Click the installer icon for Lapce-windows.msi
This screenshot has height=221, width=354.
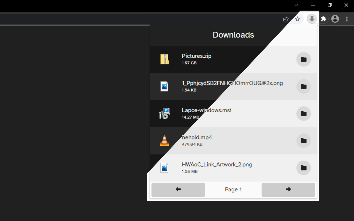click(x=164, y=113)
